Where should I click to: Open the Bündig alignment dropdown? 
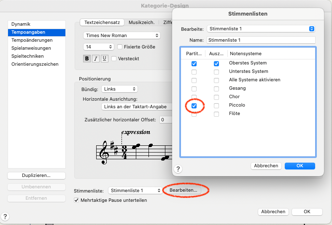tap(120, 89)
